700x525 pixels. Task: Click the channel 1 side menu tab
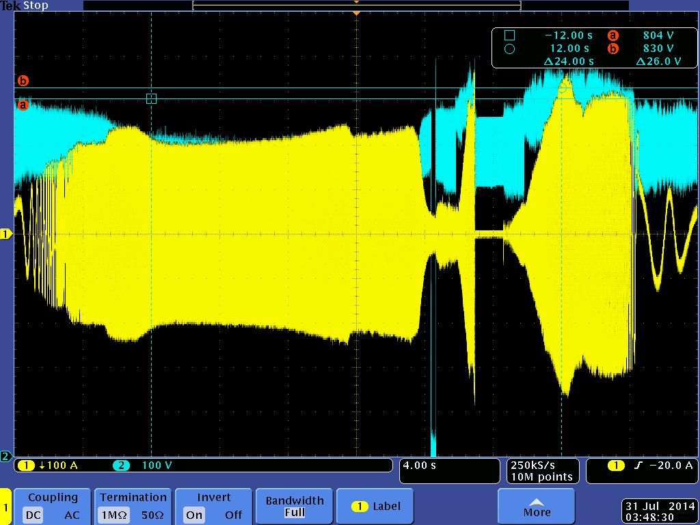pyautogui.click(x=5, y=507)
